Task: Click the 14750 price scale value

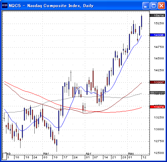Action: point(159,47)
